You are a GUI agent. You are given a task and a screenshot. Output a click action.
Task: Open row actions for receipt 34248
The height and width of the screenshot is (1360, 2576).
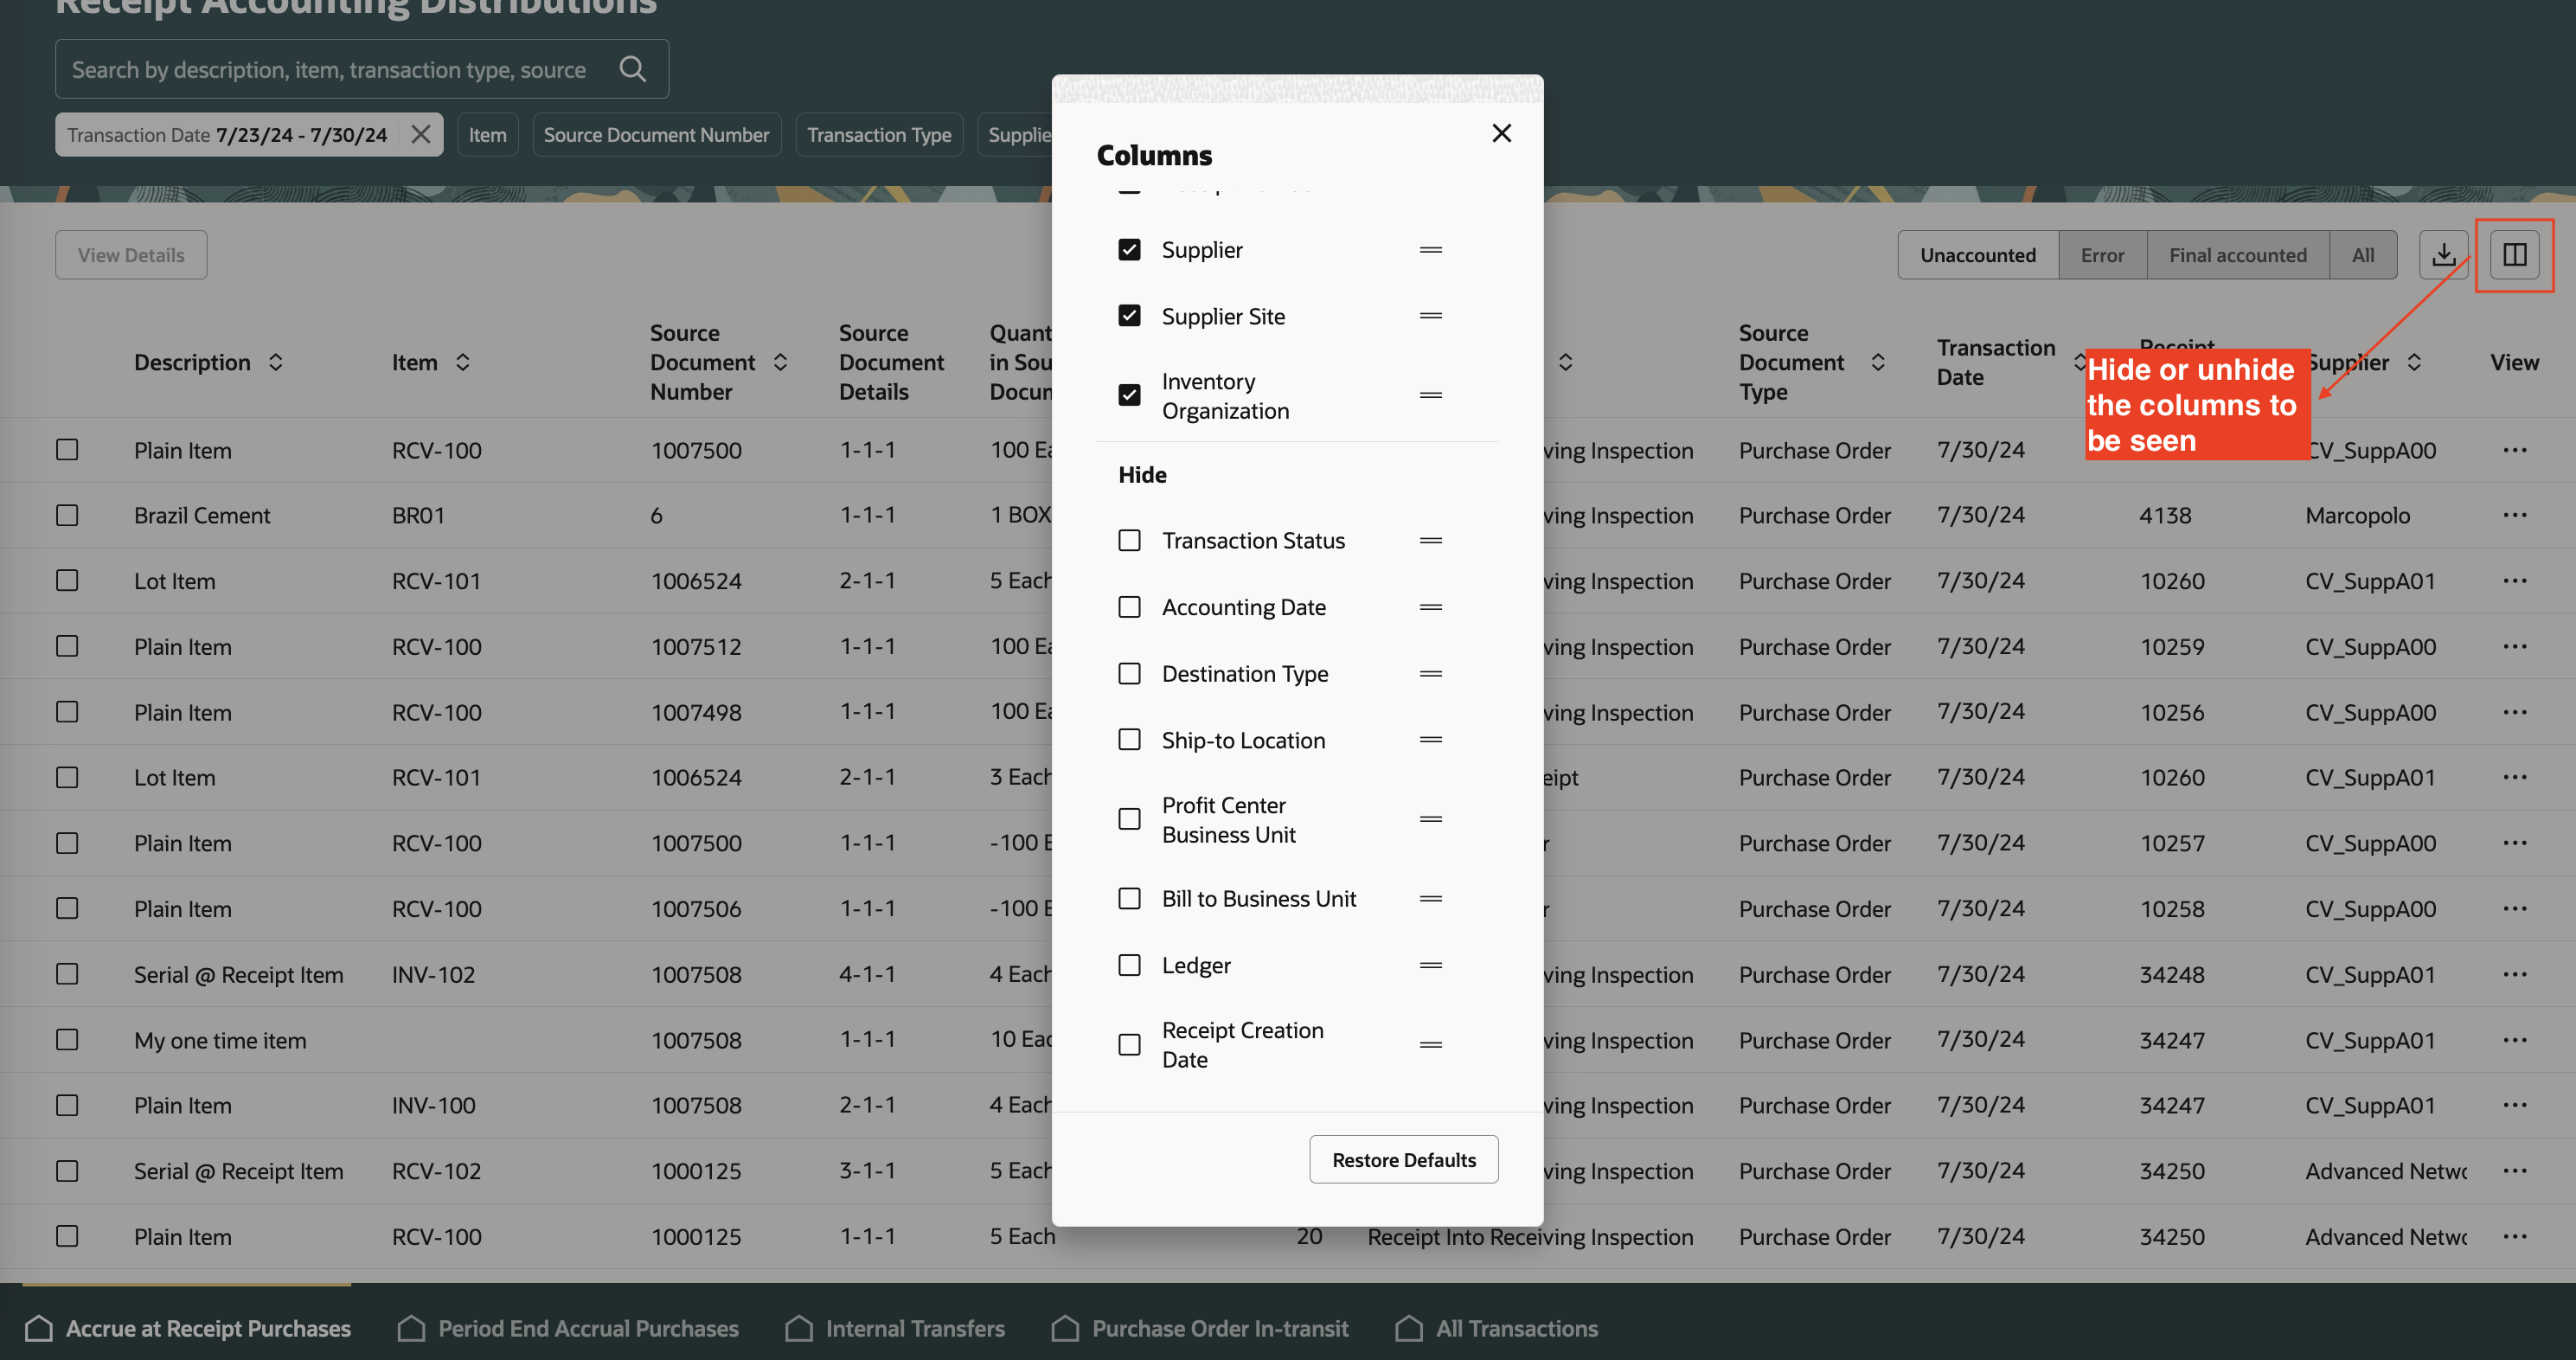pos(2514,975)
